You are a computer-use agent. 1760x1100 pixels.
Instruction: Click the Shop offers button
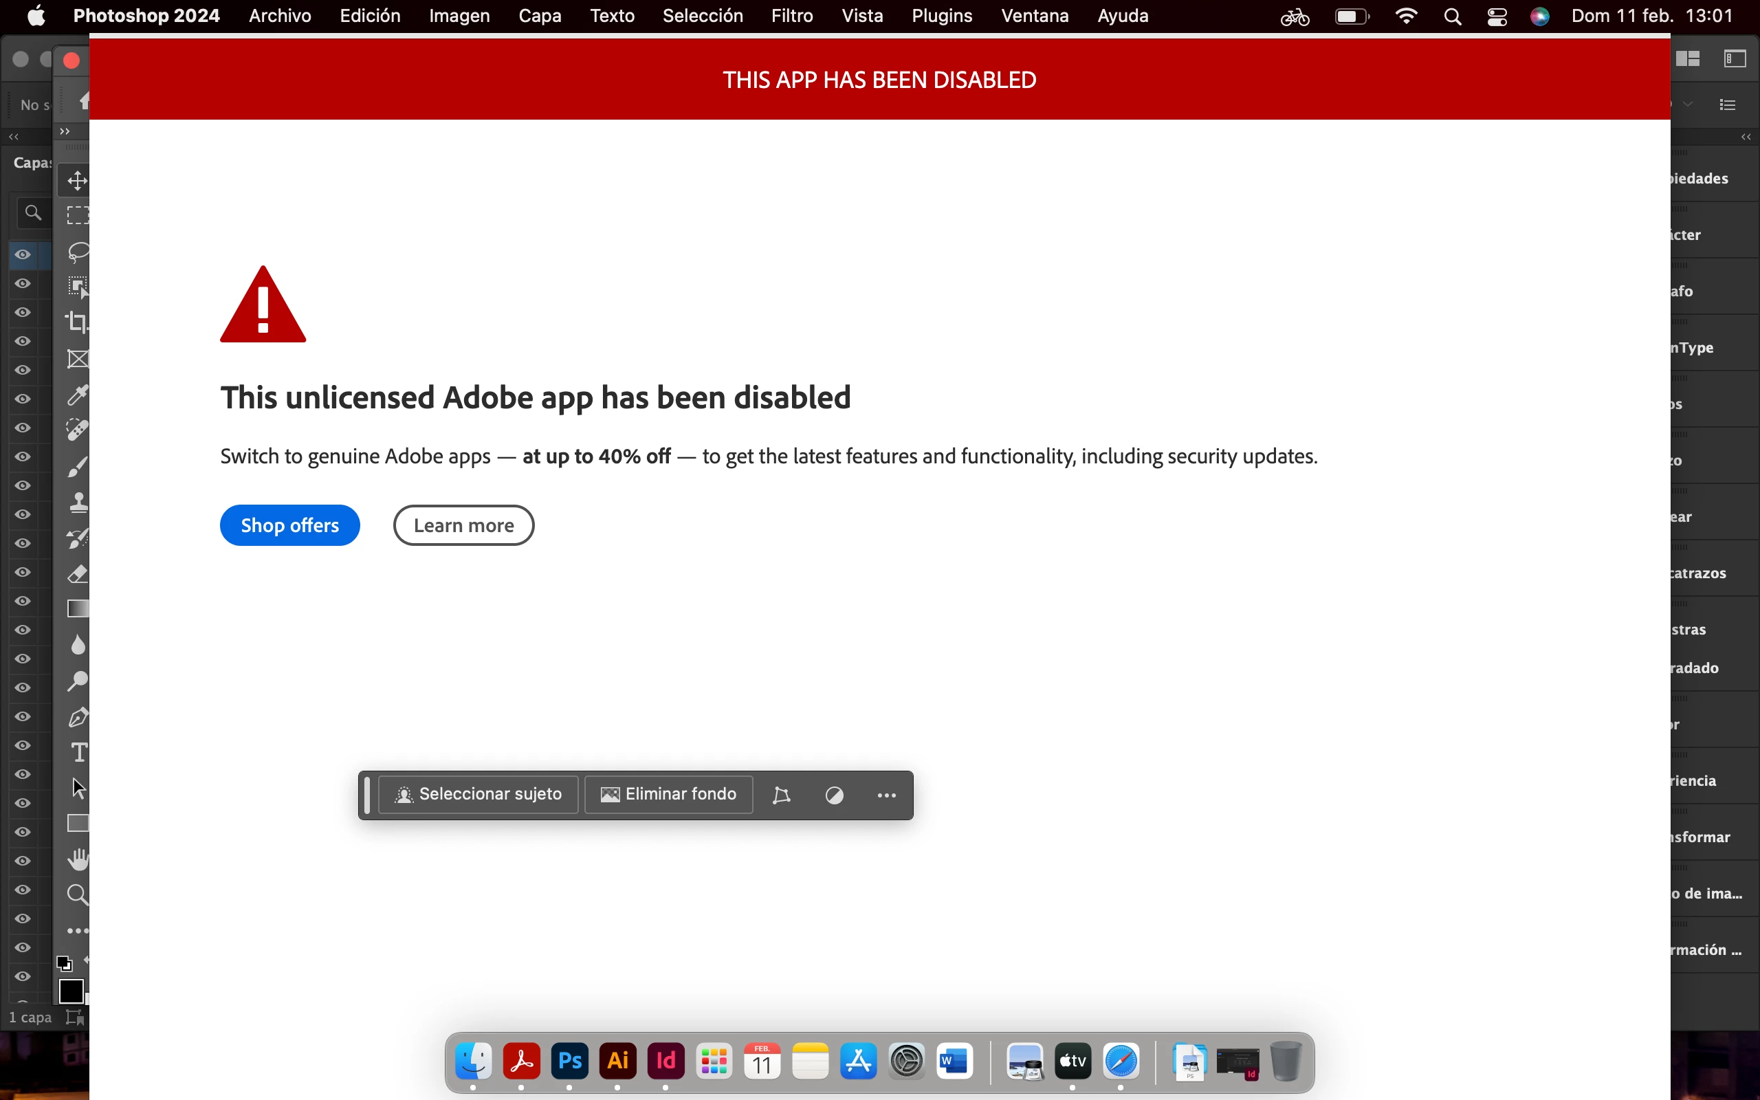(x=289, y=525)
